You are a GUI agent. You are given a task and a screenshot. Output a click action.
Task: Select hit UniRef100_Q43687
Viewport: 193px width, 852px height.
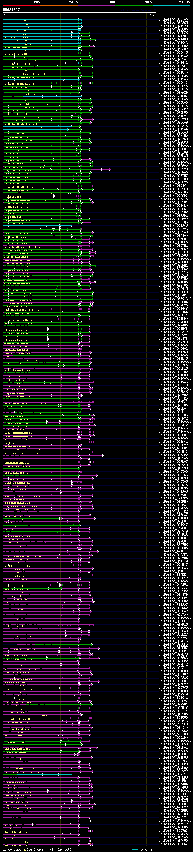coord(173,49)
